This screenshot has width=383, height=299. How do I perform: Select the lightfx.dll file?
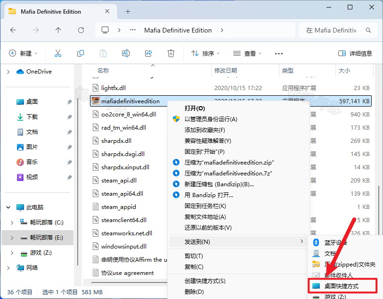pyautogui.click(x=114, y=88)
